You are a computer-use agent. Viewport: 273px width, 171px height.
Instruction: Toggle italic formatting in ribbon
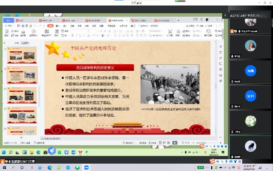tap(76, 35)
